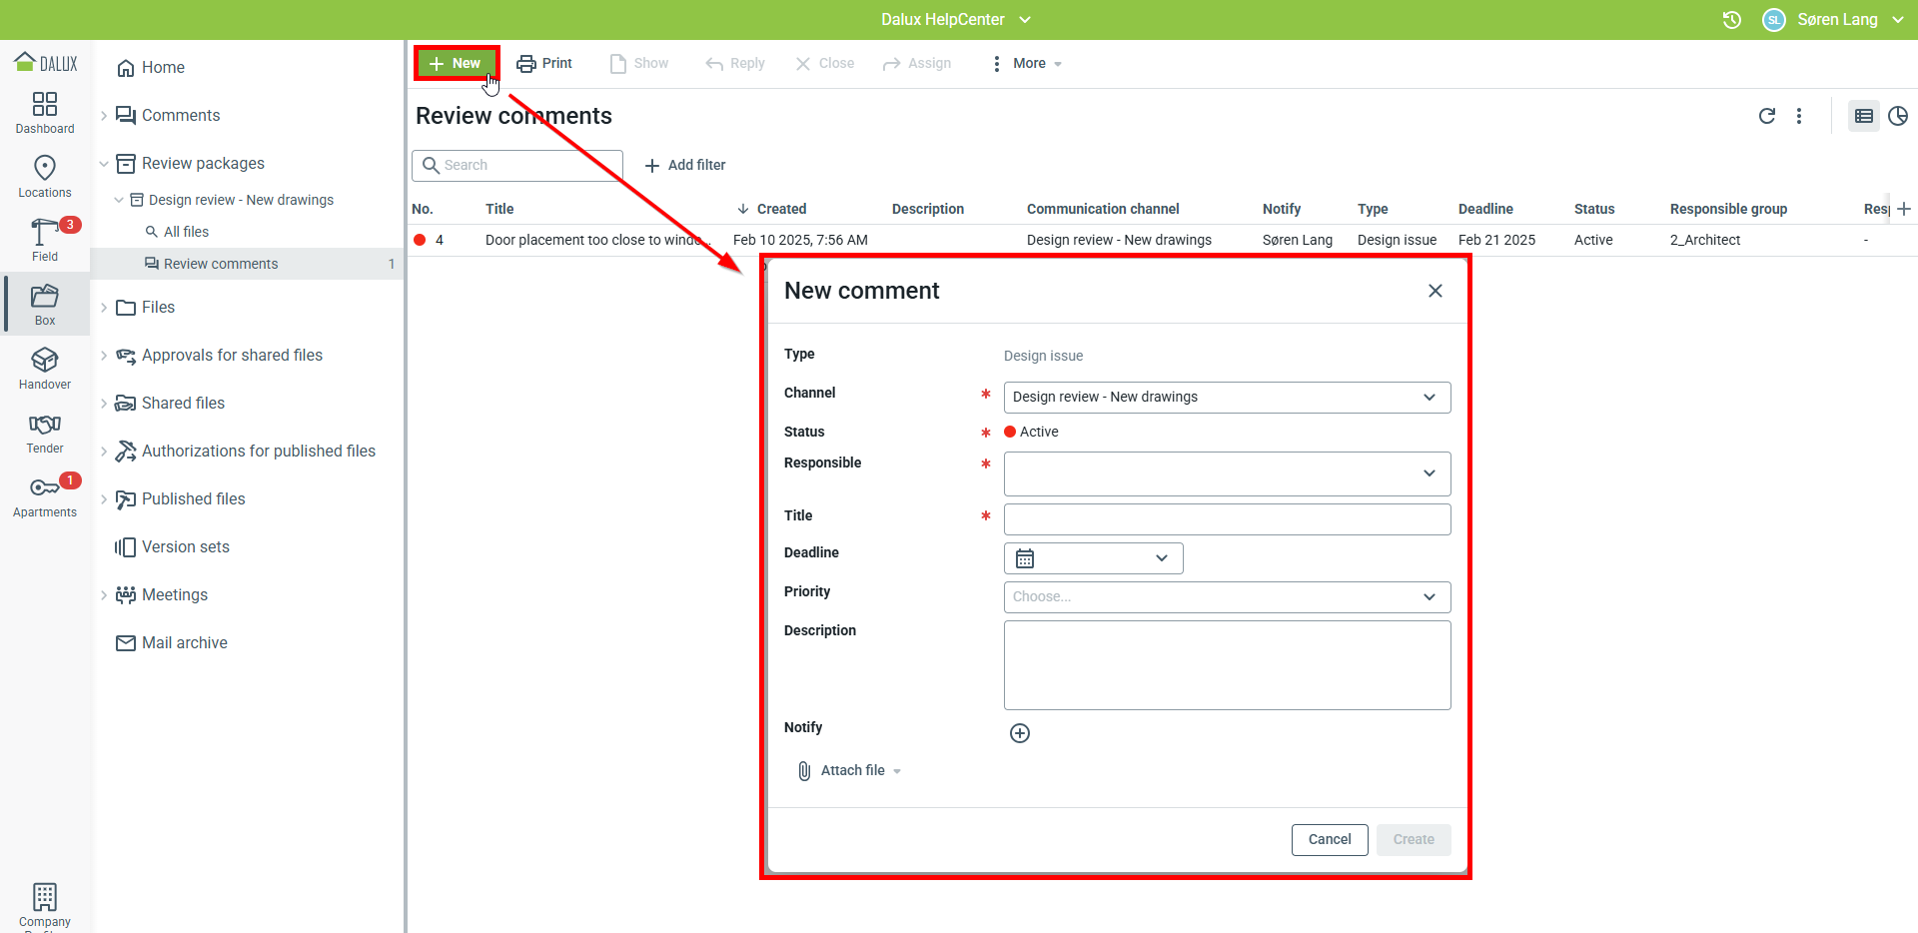Expand the Files tree node
This screenshot has width=1918, height=933.
pyautogui.click(x=104, y=308)
